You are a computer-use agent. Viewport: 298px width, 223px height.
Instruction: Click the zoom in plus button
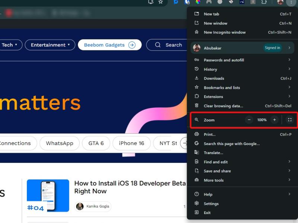pos(275,120)
